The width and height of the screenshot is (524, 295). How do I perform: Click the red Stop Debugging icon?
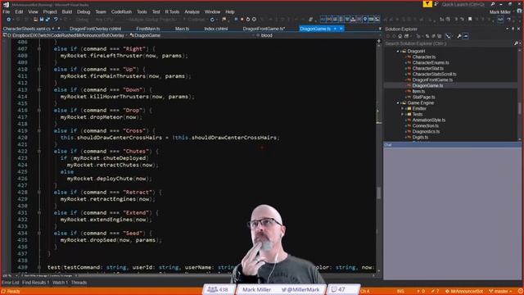pyautogui.click(x=242, y=20)
